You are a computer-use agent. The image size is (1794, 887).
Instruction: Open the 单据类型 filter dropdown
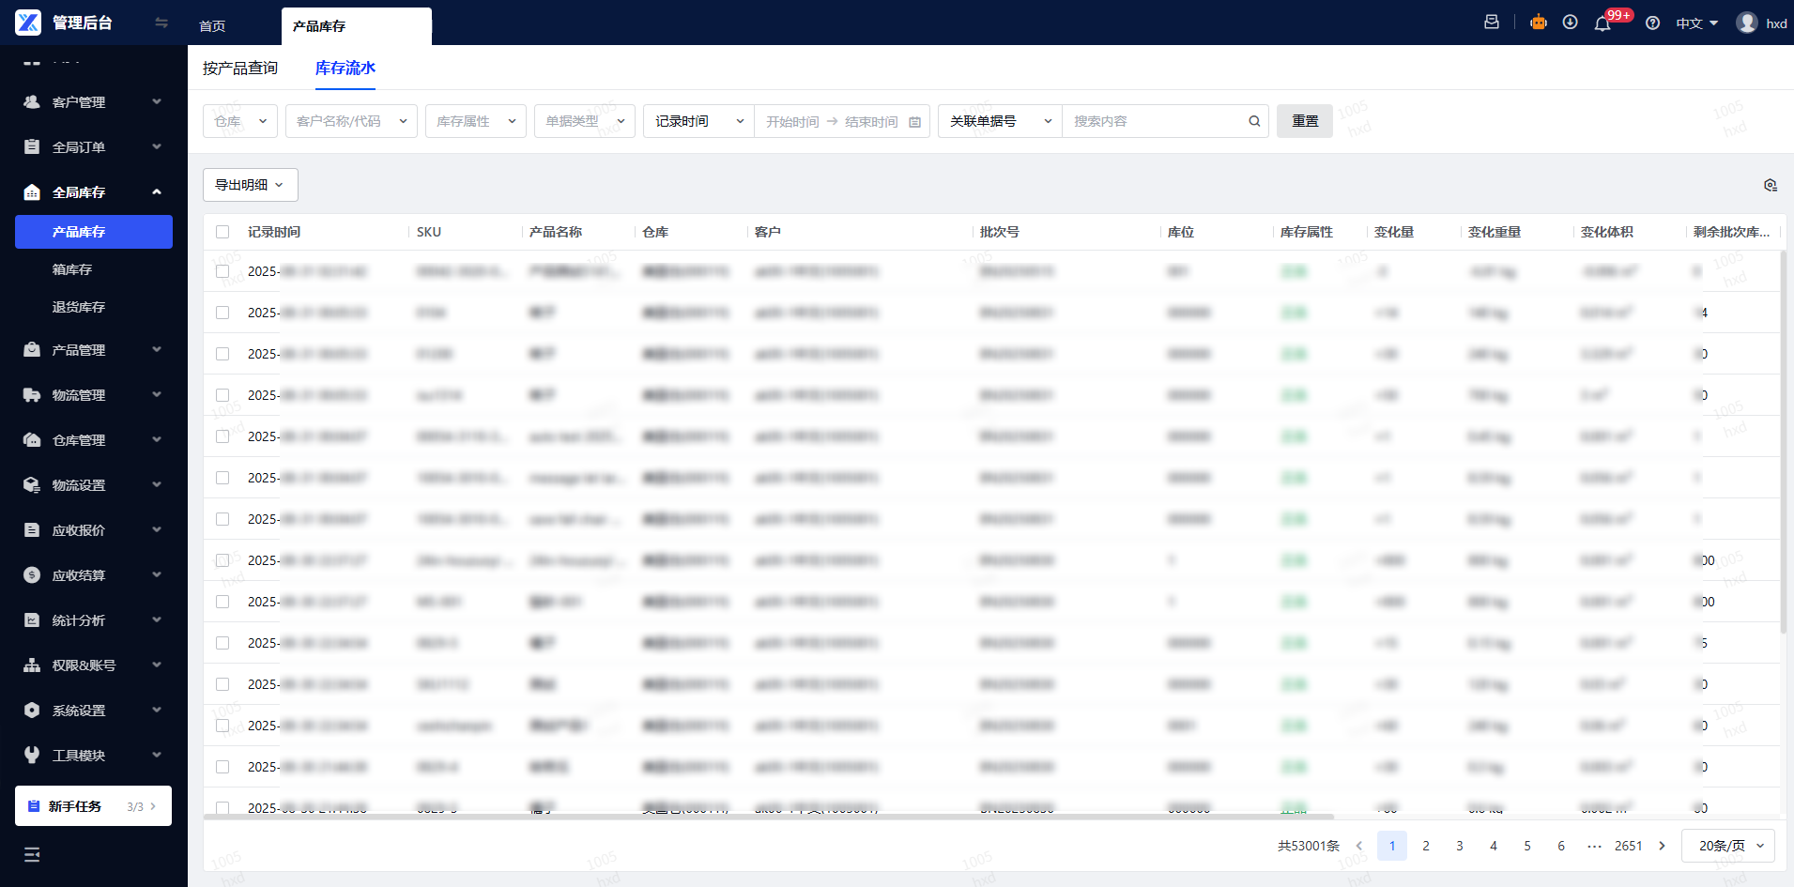coord(585,121)
